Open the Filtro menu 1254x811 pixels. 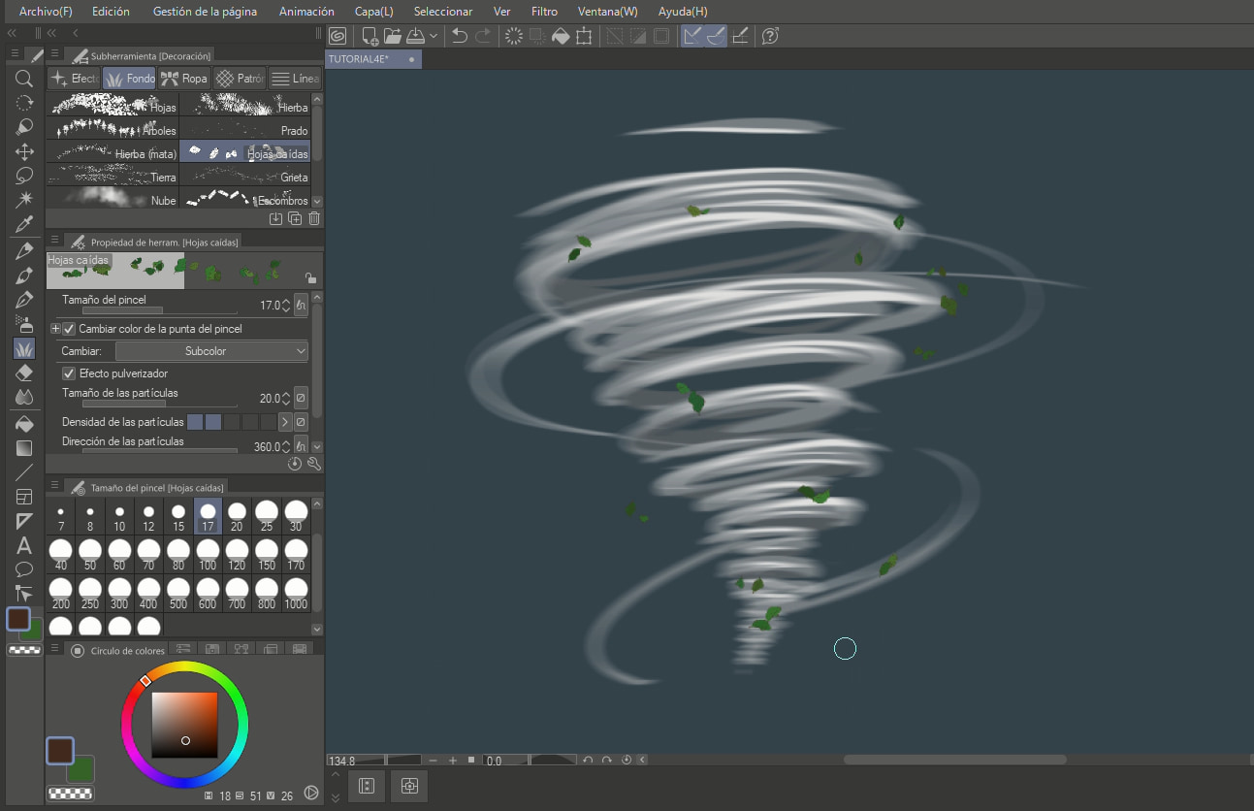pos(544,12)
